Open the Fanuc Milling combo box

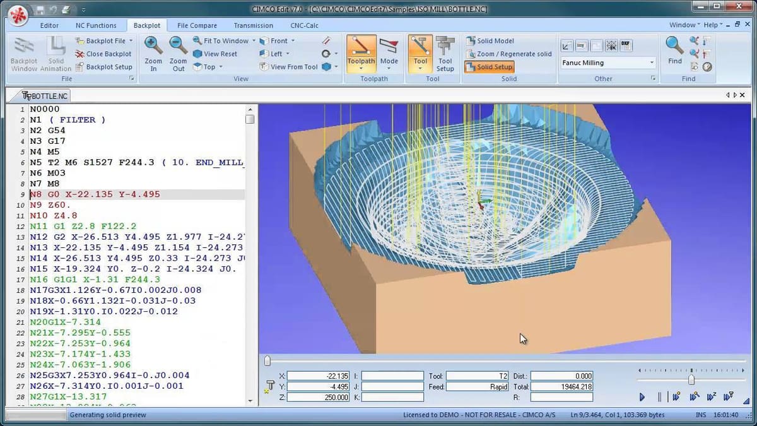coord(608,62)
